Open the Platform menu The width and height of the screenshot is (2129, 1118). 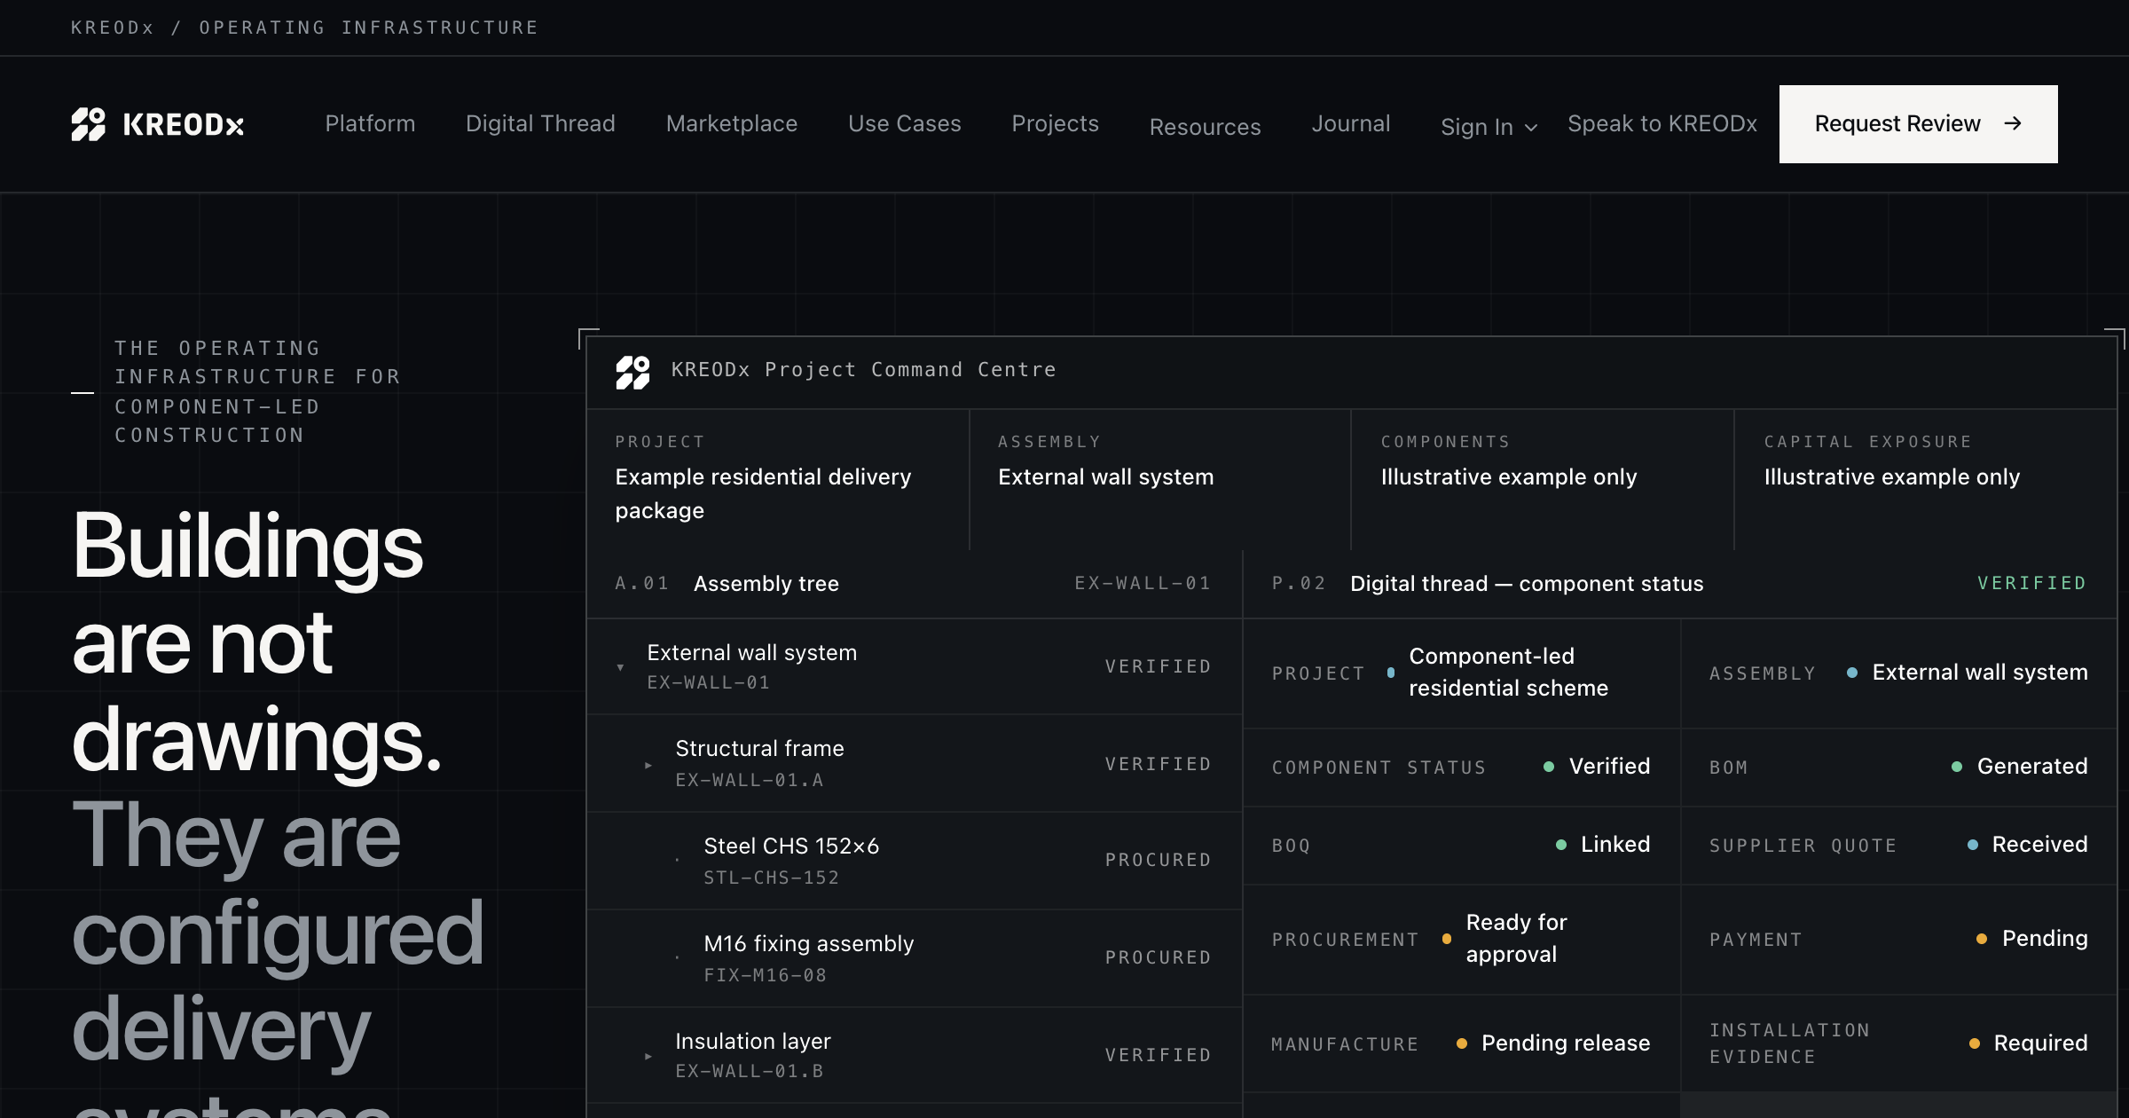[x=370, y=123]
